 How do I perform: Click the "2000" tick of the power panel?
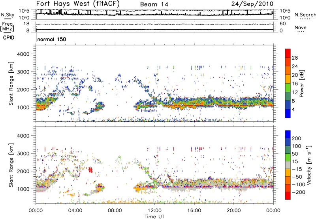coord(23,89)
